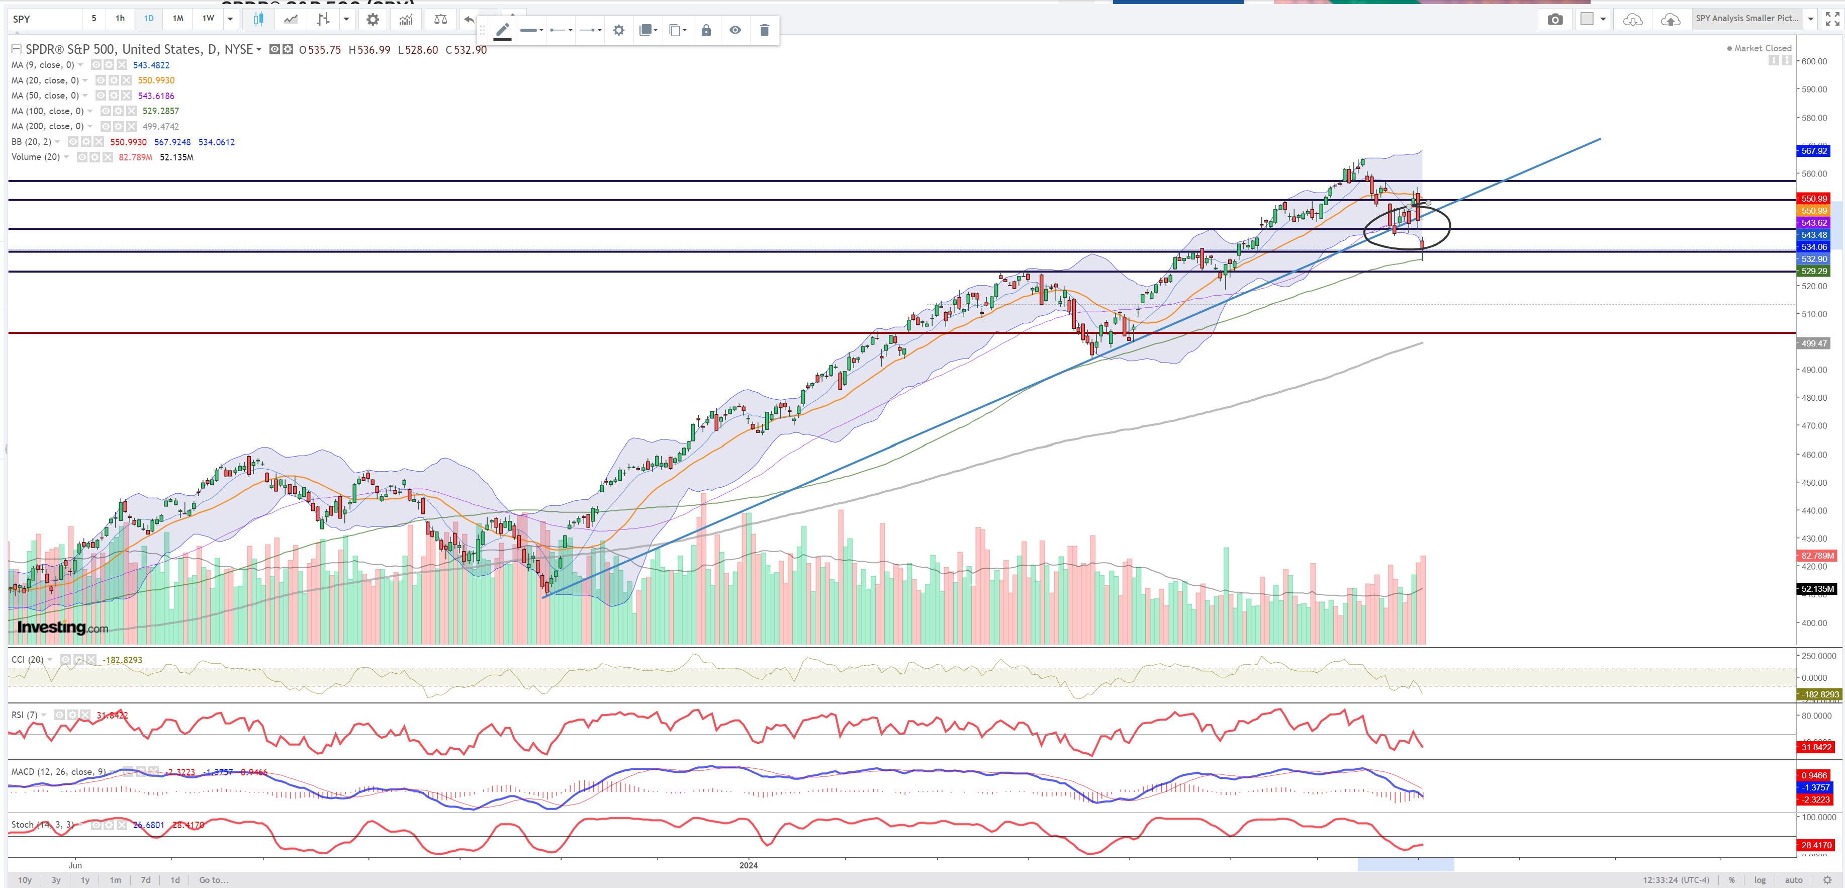Take a chart snapshot with camera icon
The height and width of the screenshot is (888, 1845).
pos(1554,19)
